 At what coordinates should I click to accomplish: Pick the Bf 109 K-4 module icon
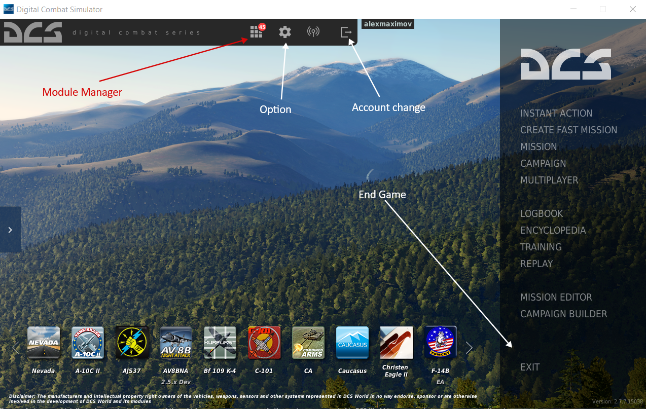coord(220,343)
